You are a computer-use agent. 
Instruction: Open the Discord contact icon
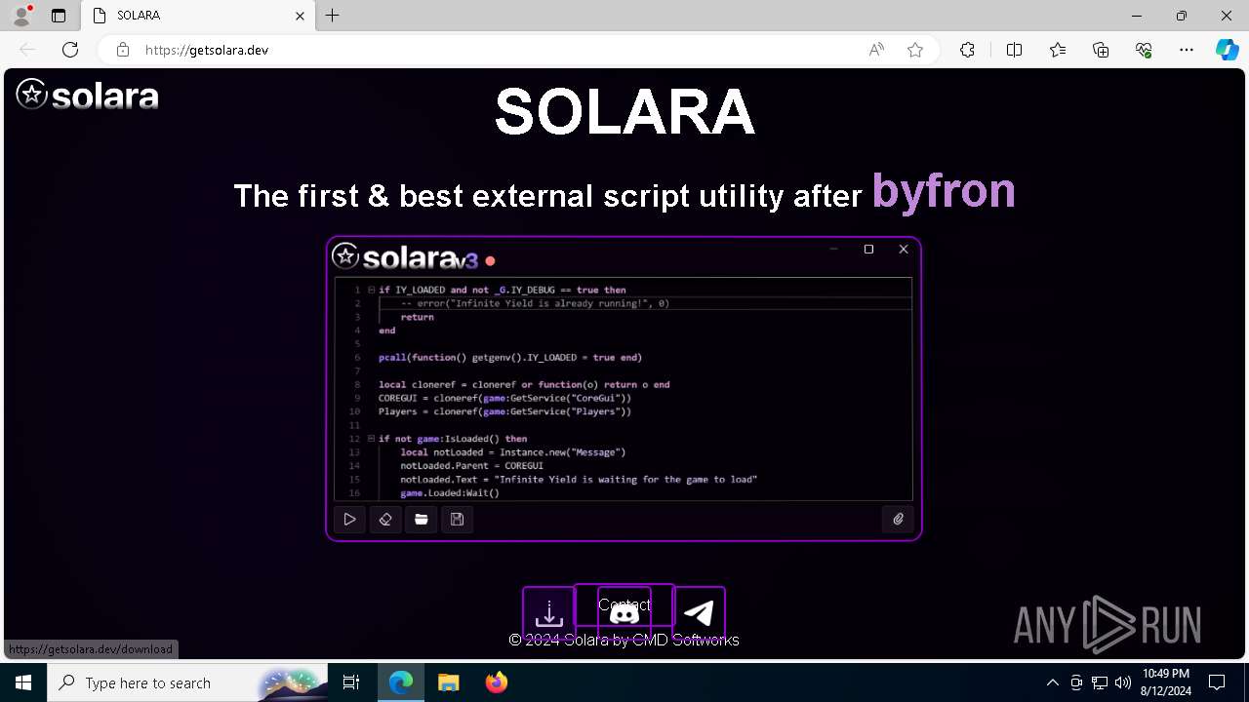[x=624, y=613]
